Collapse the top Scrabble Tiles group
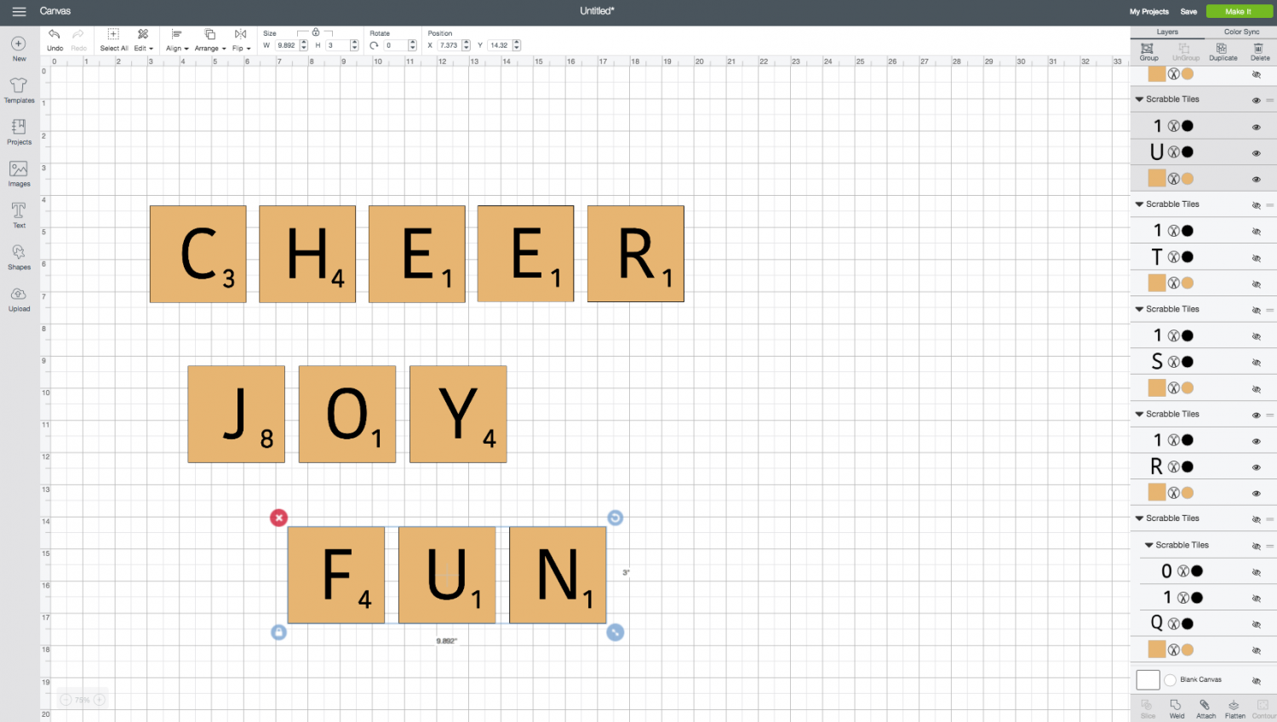Viewport: 1277px width, 722px height. pos(1140,98)
